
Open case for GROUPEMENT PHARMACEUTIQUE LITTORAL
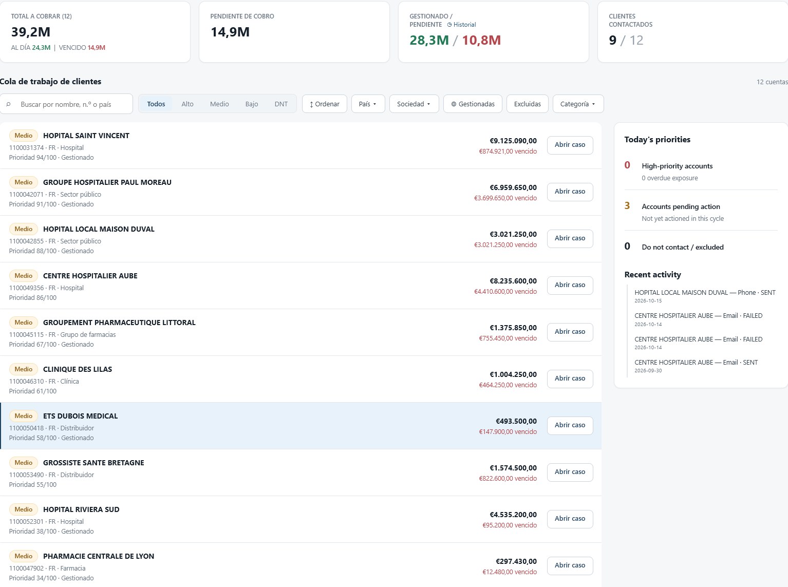point(570,332)
